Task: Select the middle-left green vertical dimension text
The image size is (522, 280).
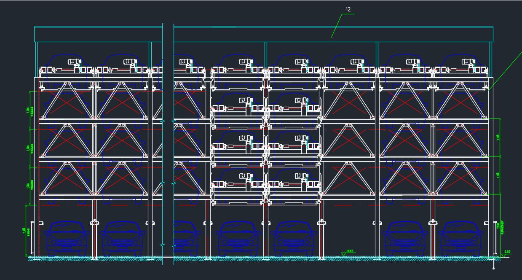Action: 28,148
